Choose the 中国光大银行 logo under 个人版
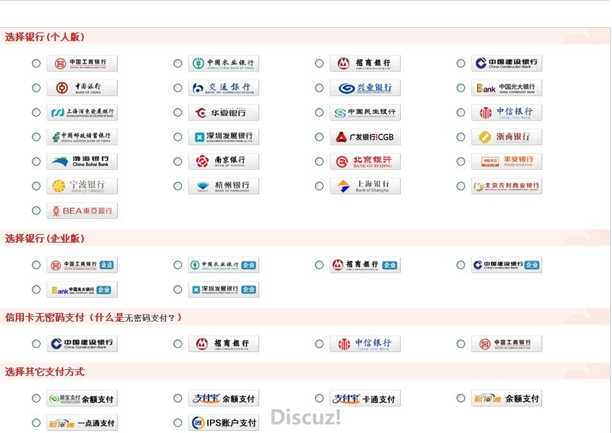 point(506,88)
